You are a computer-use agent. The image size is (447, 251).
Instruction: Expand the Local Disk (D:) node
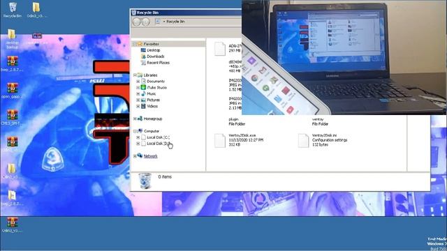click(138, 144)
